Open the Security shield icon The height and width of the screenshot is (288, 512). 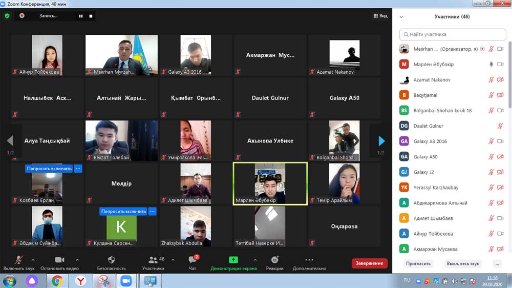coord(111,260)
